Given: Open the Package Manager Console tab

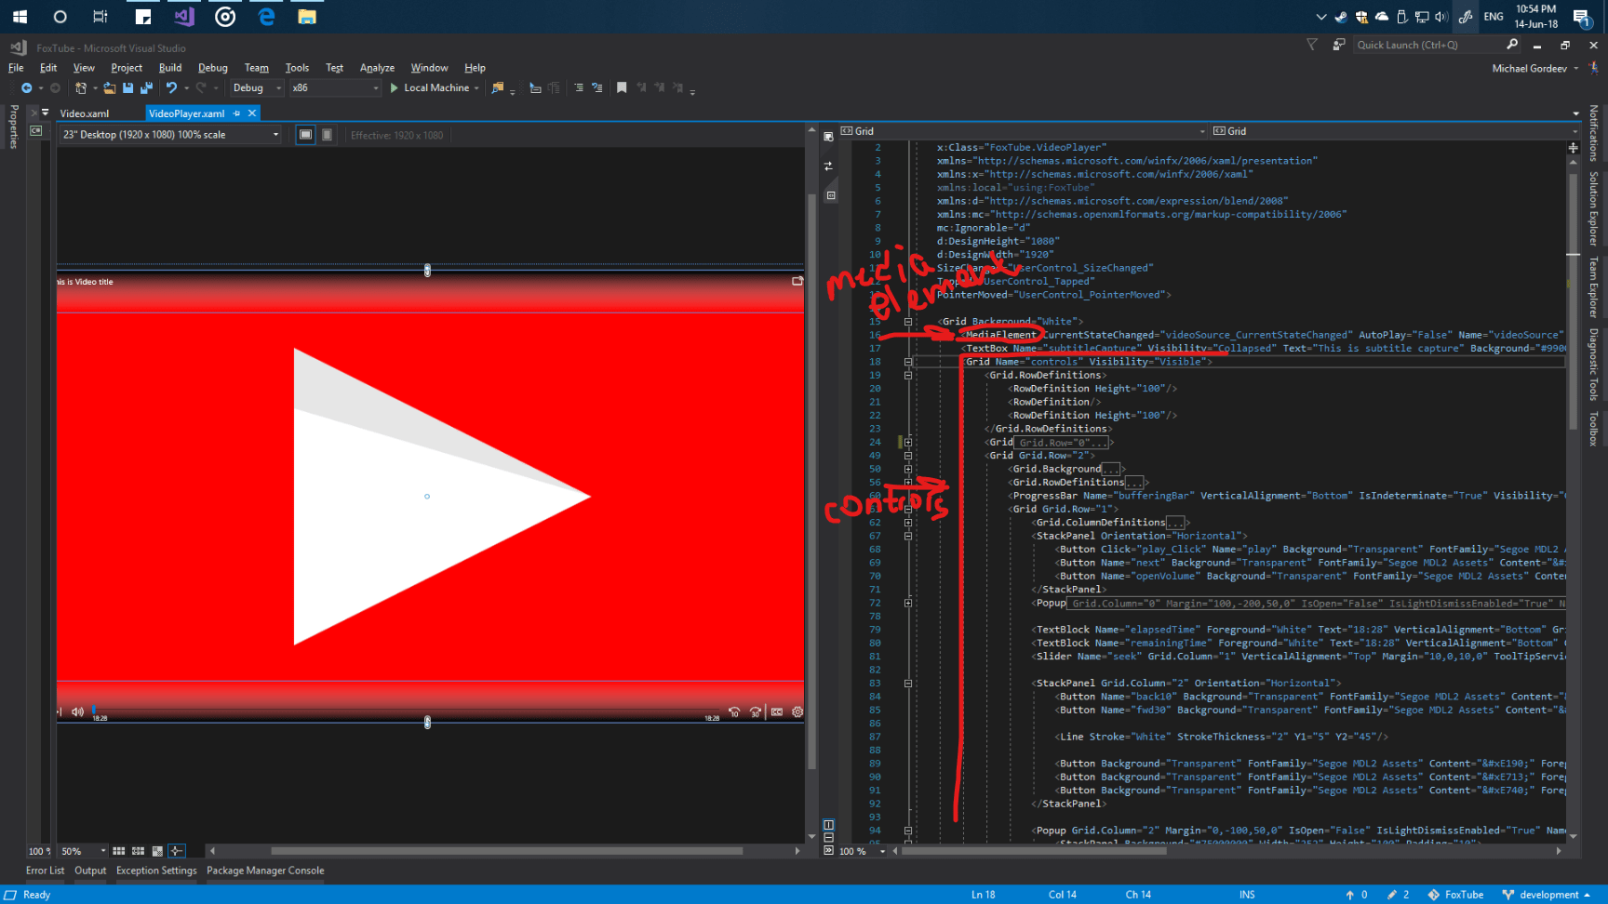Looking at the screenshot, I should (x=265, y=871).
